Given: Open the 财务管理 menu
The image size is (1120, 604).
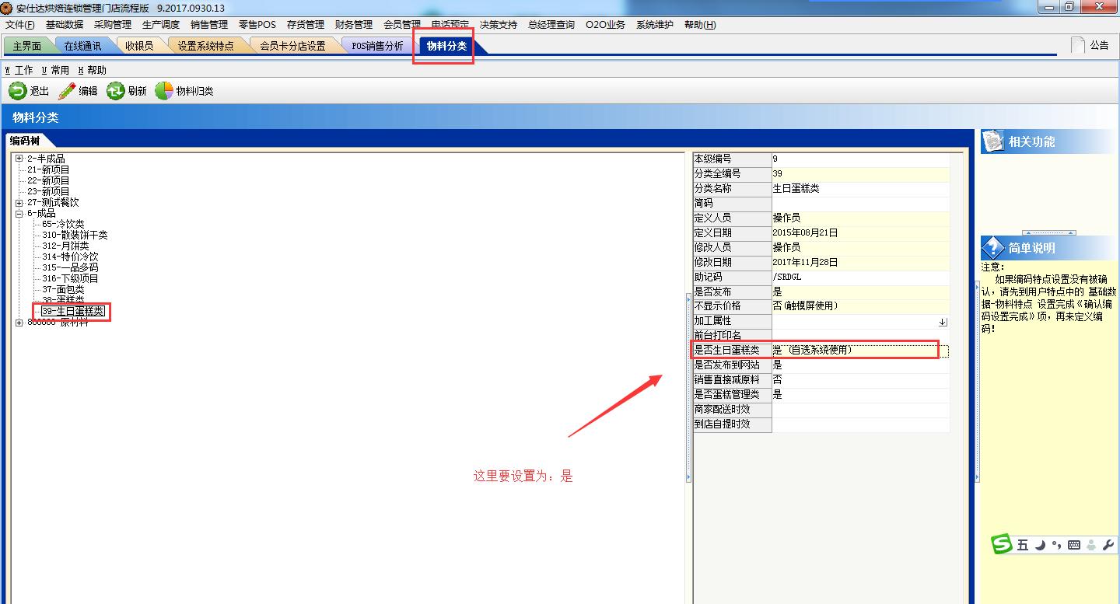Looking at the screenshot, I should (354, 25).
